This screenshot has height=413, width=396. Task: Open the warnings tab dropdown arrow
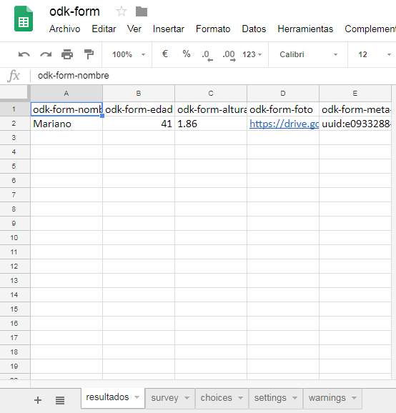pyautogui.click(x=354, y=398)
